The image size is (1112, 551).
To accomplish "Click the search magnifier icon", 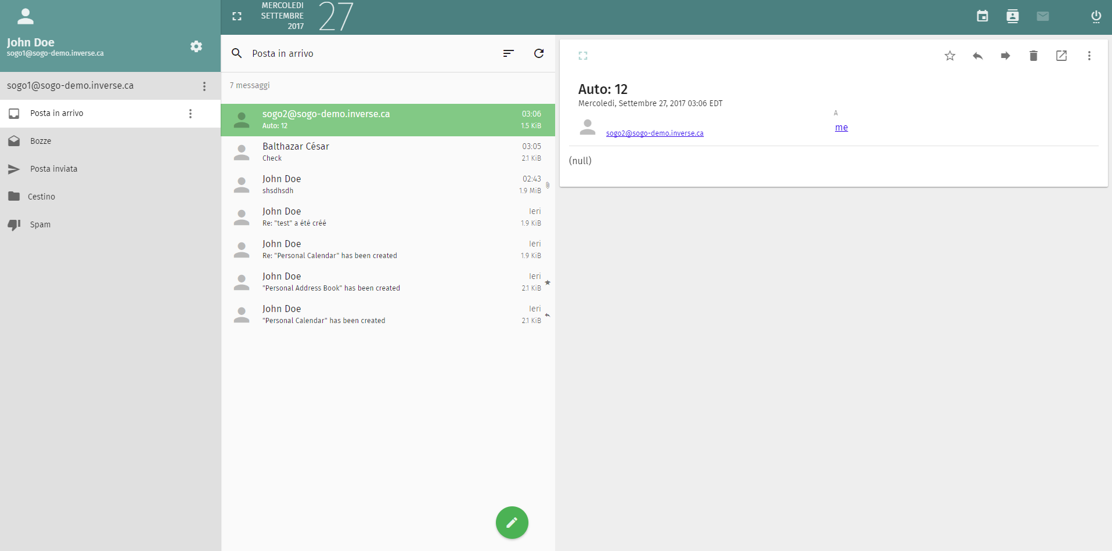I will [237, 53].
